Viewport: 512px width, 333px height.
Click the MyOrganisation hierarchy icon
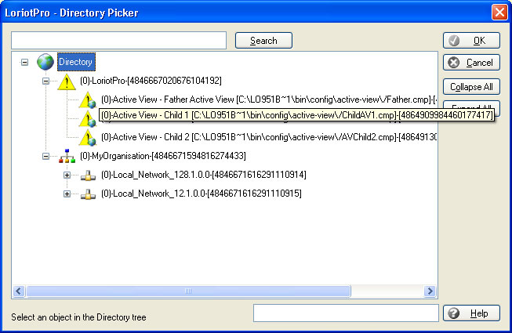tap(67, 156)
